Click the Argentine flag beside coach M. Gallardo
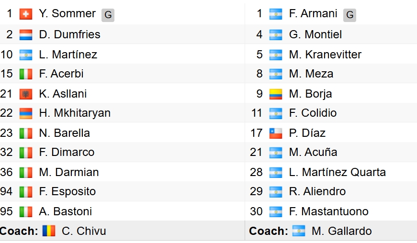 point(299,231)
